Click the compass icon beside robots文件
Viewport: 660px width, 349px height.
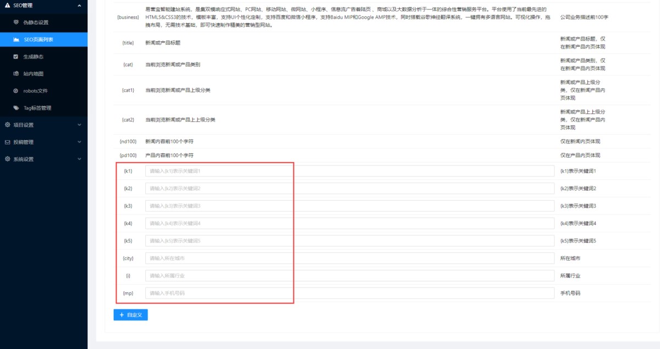16,91
